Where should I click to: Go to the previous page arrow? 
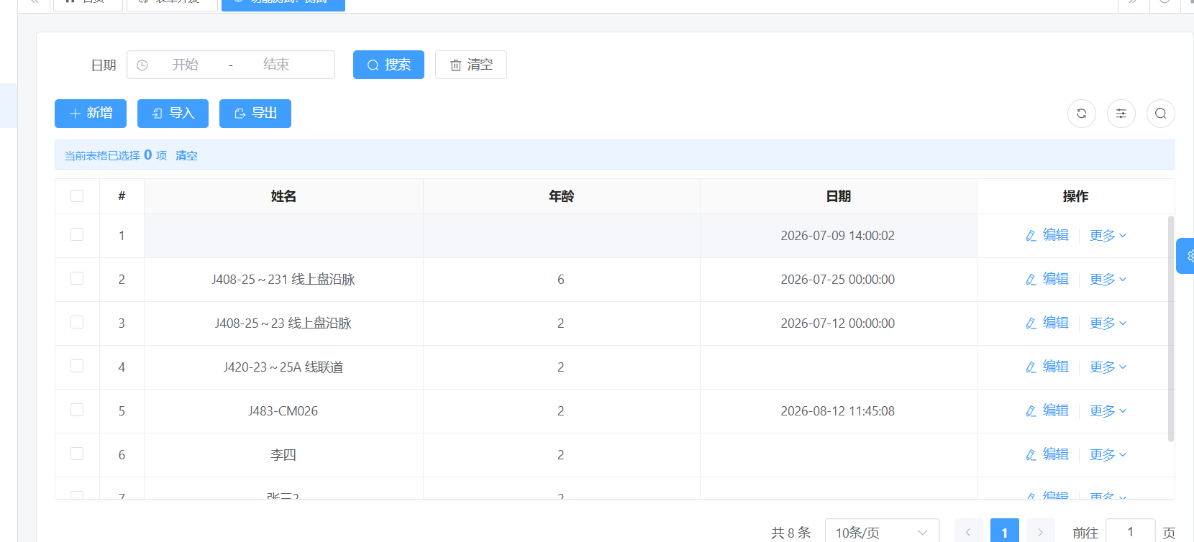969,532
